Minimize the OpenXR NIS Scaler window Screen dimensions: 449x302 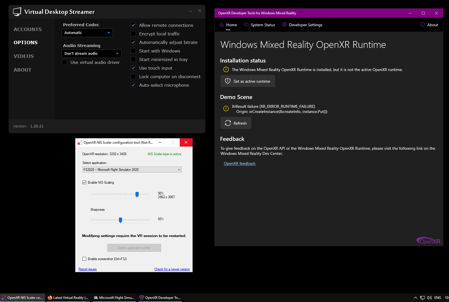click(160, 142)
